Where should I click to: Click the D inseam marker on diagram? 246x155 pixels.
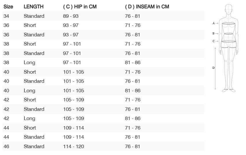click(213, 68)
